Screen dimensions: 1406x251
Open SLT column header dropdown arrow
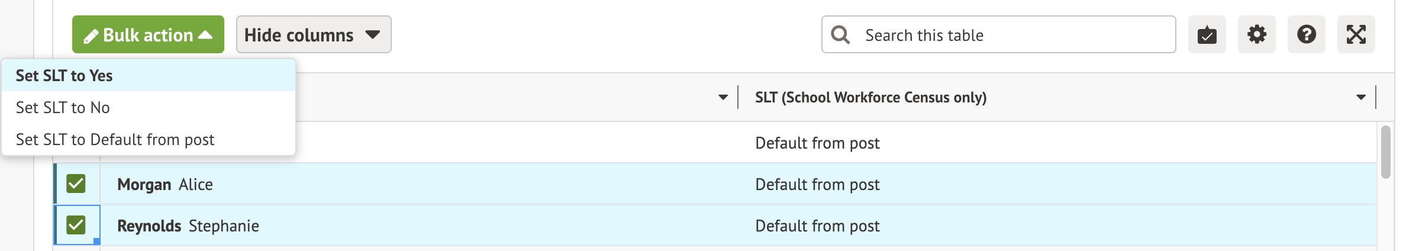pos(1361,97)
